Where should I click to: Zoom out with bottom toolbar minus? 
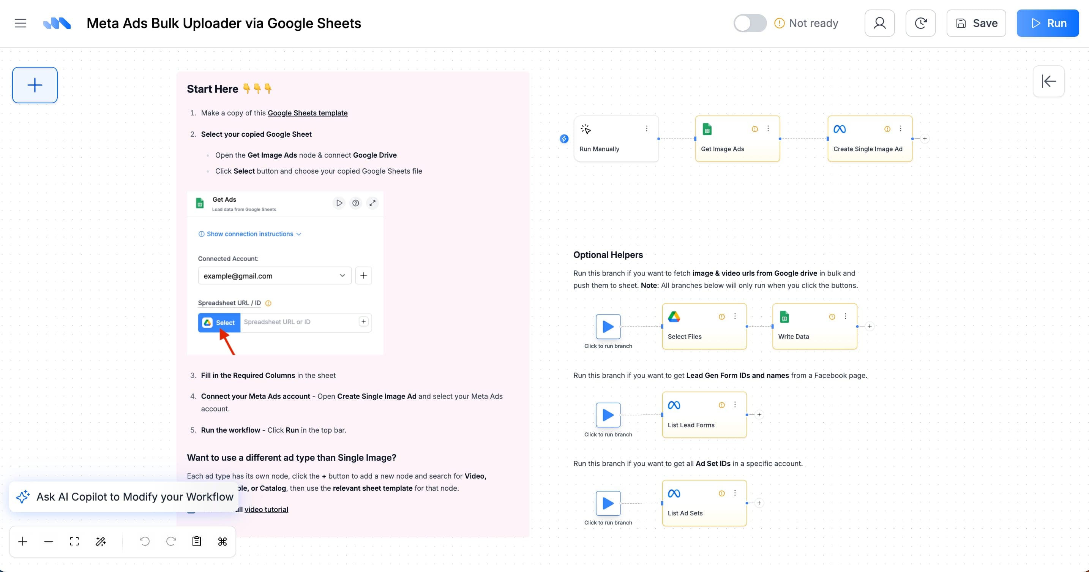[49, 541]
